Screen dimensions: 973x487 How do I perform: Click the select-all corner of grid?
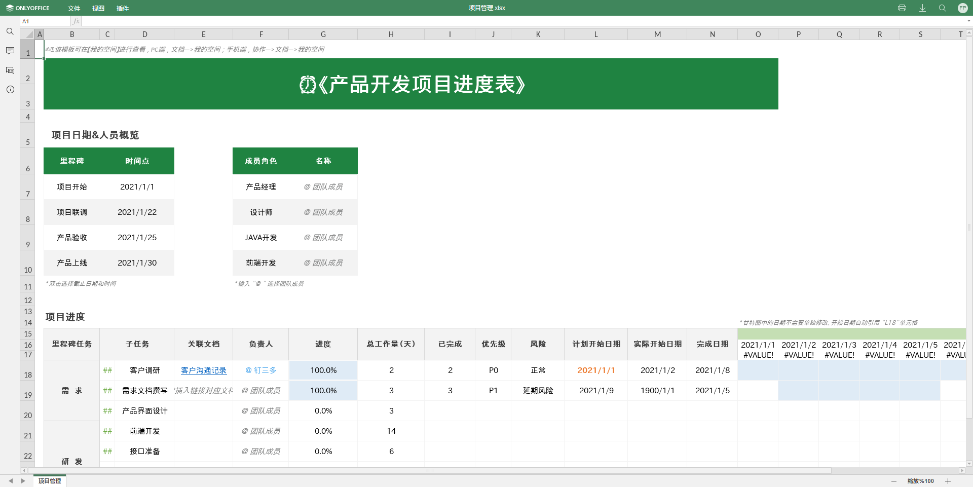27,34
